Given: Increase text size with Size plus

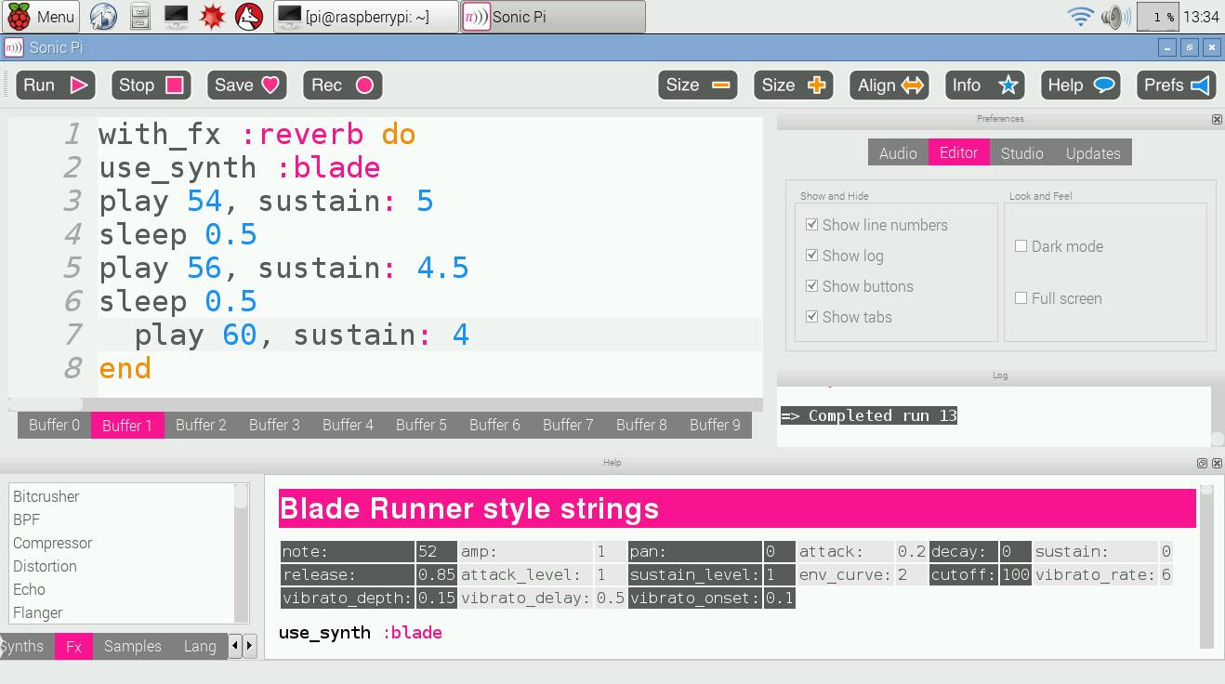Looking at the screenshot, I should 794,85.
